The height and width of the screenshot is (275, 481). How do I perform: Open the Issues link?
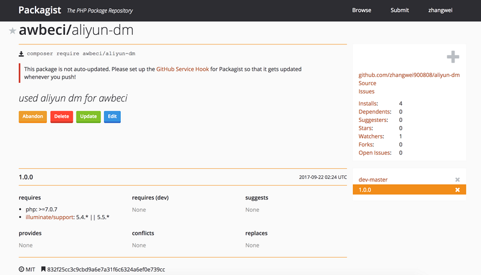pyautogui.click(x=366, y=91)
